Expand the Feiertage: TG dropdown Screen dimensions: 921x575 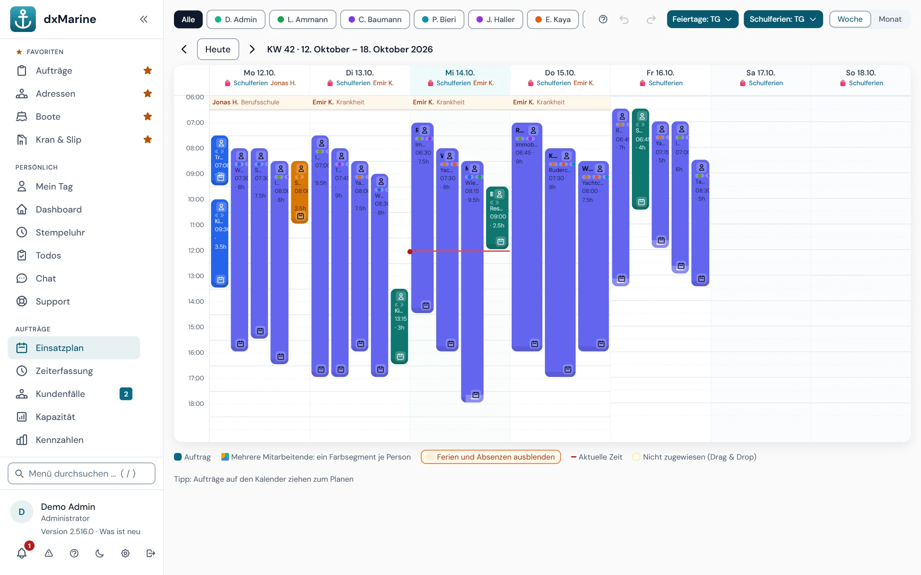coord(702,19)
